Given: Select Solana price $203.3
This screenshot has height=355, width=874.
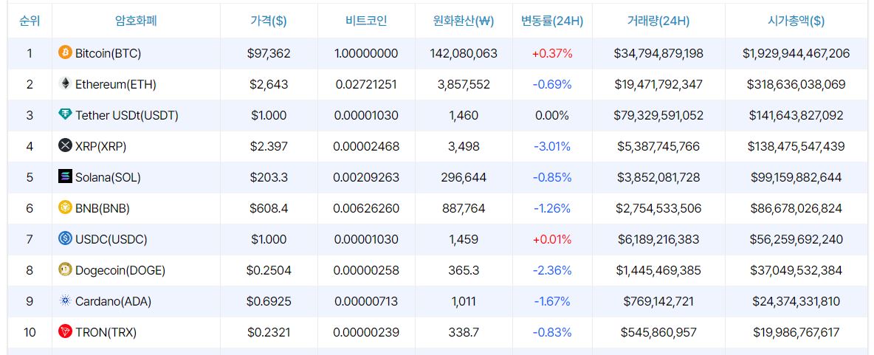Looking at the screenshot, I should point(269,178).
